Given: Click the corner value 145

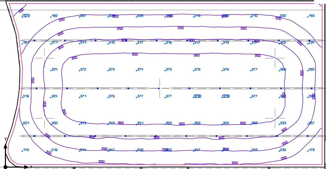Looking at the screenshot, I should click(x=26, y=150).
